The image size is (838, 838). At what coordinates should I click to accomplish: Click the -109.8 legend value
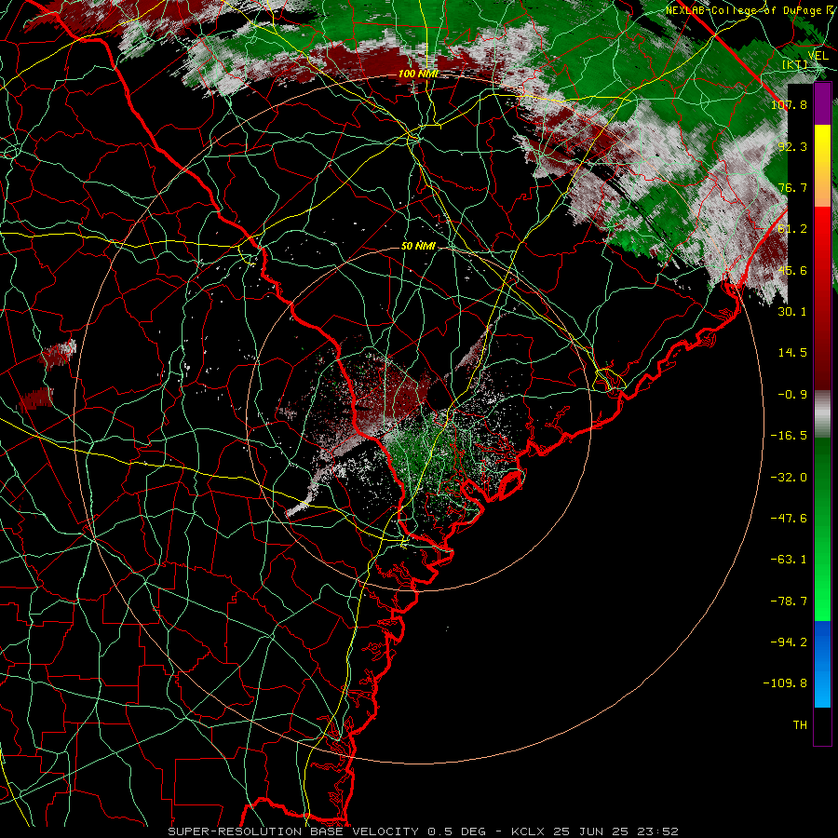785,683
